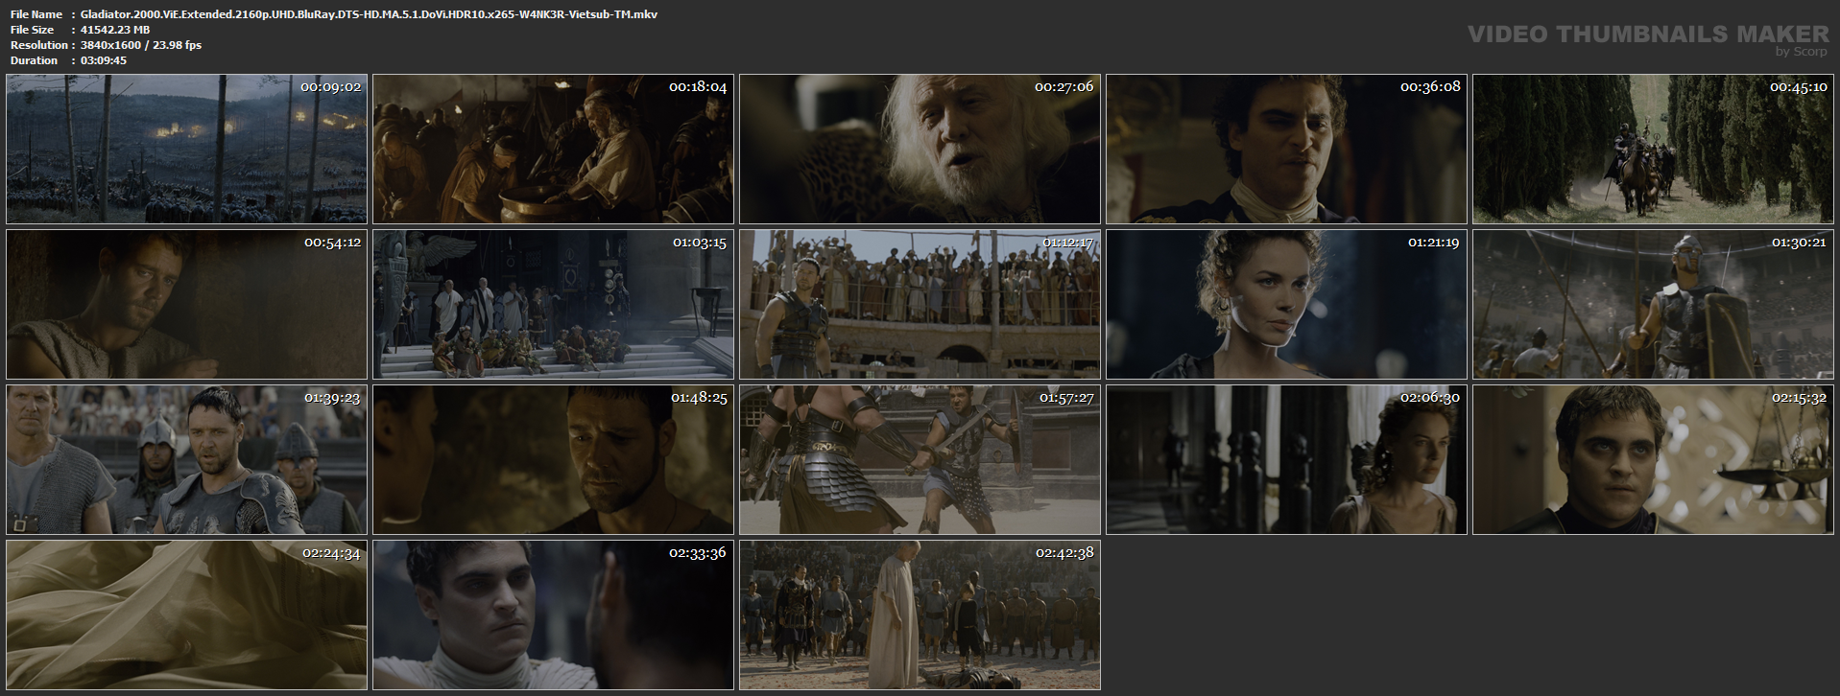Select the thumbnail stamped 02:06:30
The image size is (1840, 696).
[1287, 459]
